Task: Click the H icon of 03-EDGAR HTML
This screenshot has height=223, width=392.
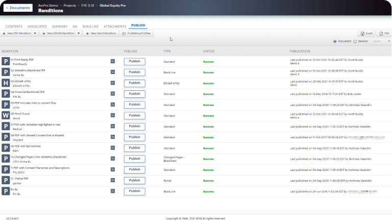Action: coord(6,83)
